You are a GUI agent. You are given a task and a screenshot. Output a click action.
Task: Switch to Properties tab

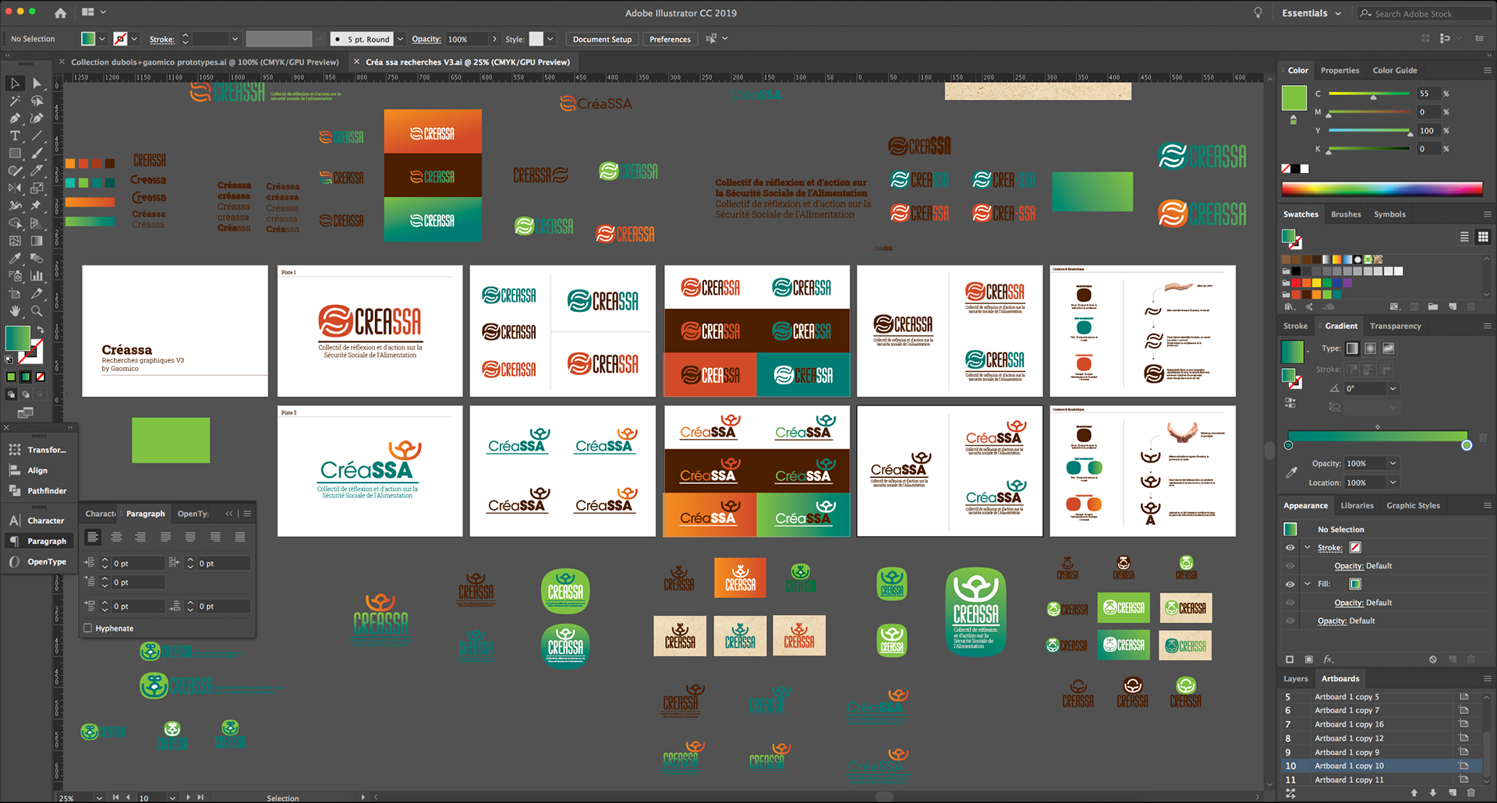click(1340, 70)
